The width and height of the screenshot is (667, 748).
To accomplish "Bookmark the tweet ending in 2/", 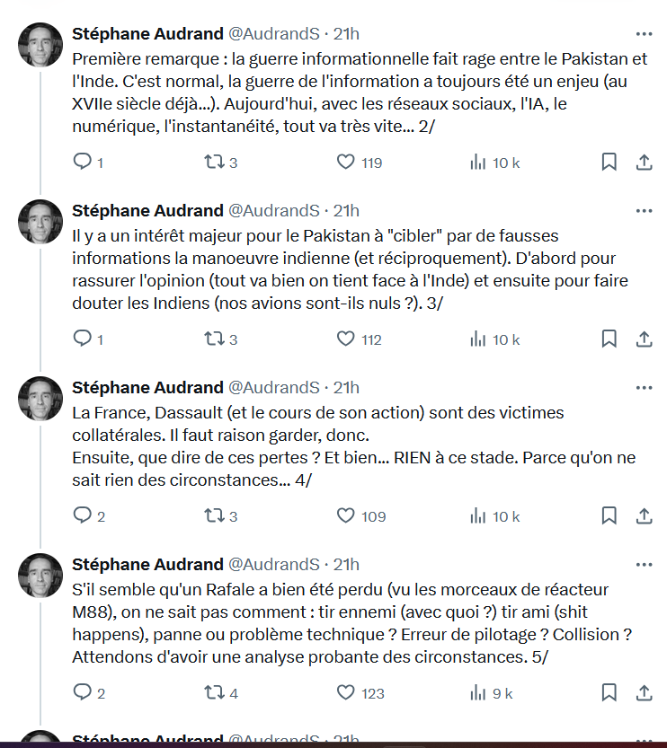I will pos(609,163).
